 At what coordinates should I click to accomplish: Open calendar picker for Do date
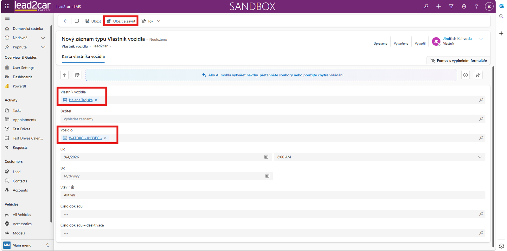pyautogui.click(x=267, y=176)
